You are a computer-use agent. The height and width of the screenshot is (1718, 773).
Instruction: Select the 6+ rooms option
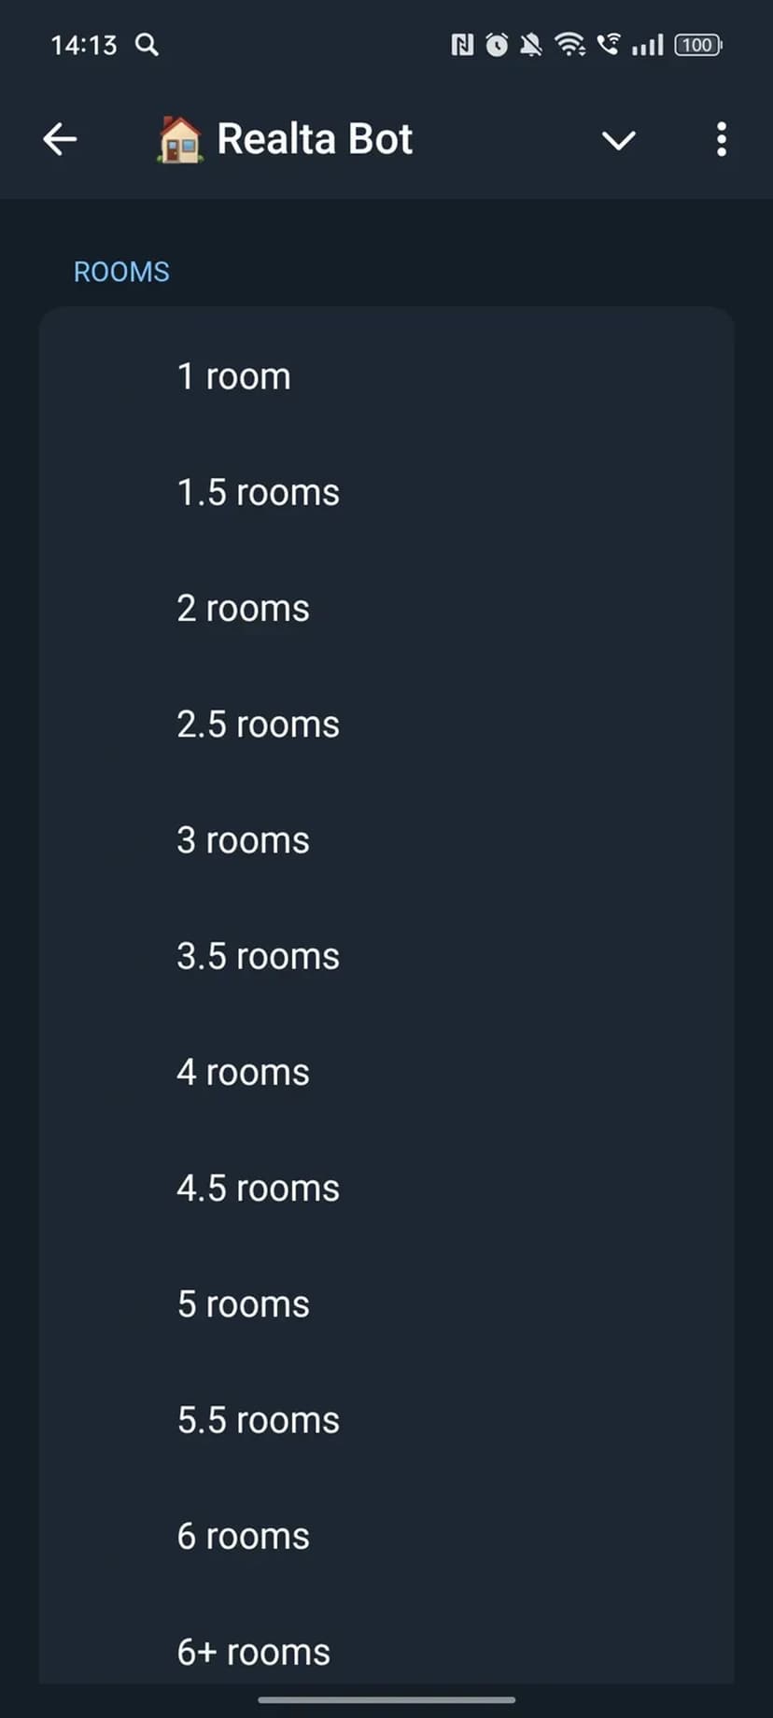254,1652
